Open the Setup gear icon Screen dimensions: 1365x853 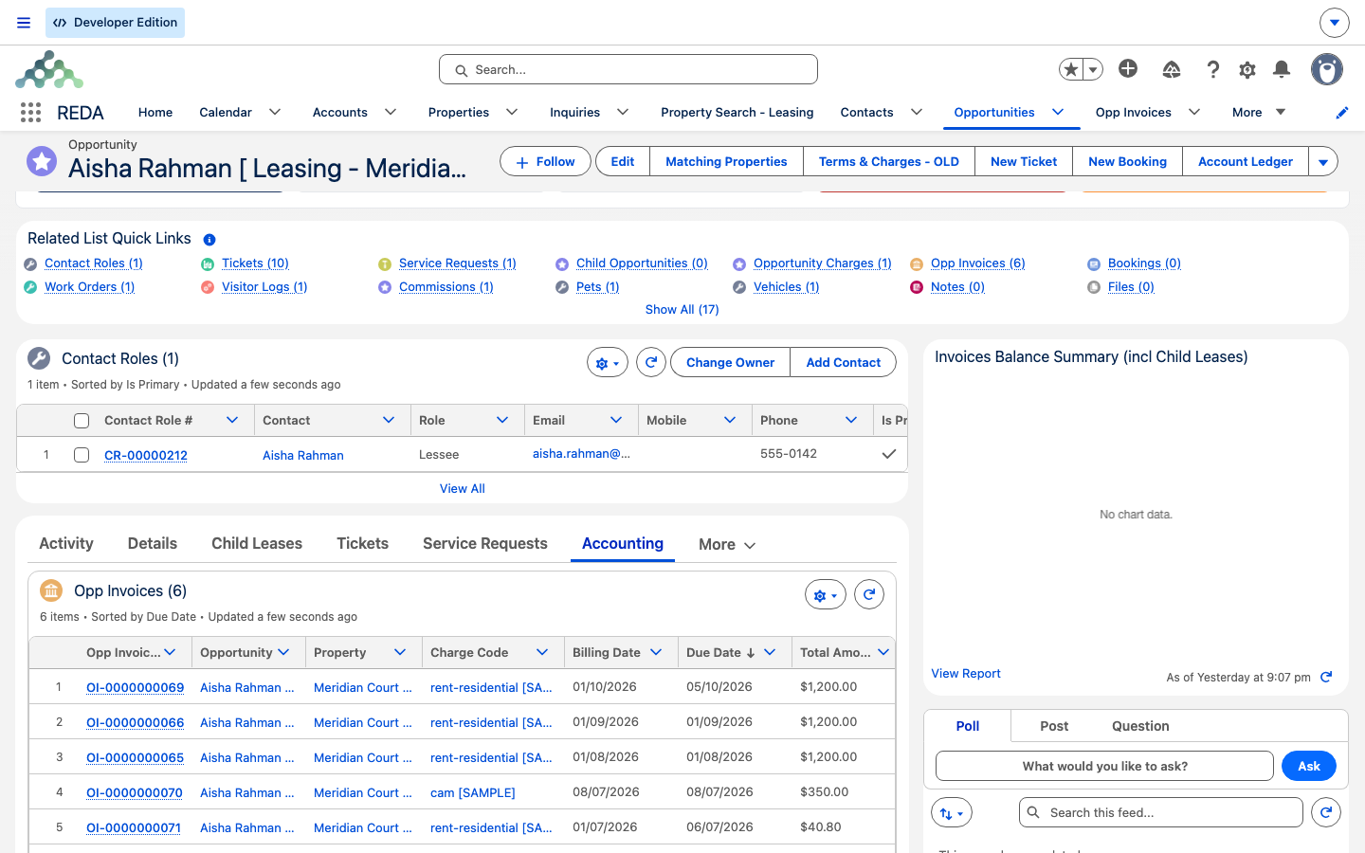(x=1247, y=69)
